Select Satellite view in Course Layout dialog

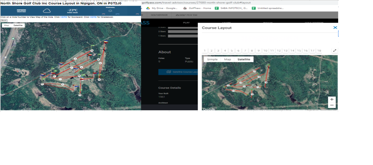click(x=244, y=59)
